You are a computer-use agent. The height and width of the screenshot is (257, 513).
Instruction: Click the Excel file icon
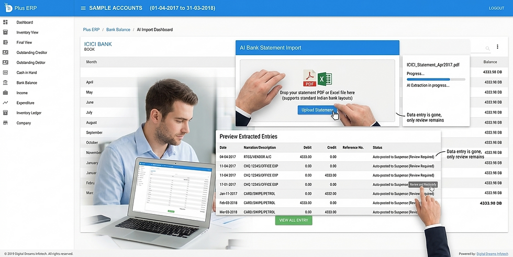(x=325, y=79)
